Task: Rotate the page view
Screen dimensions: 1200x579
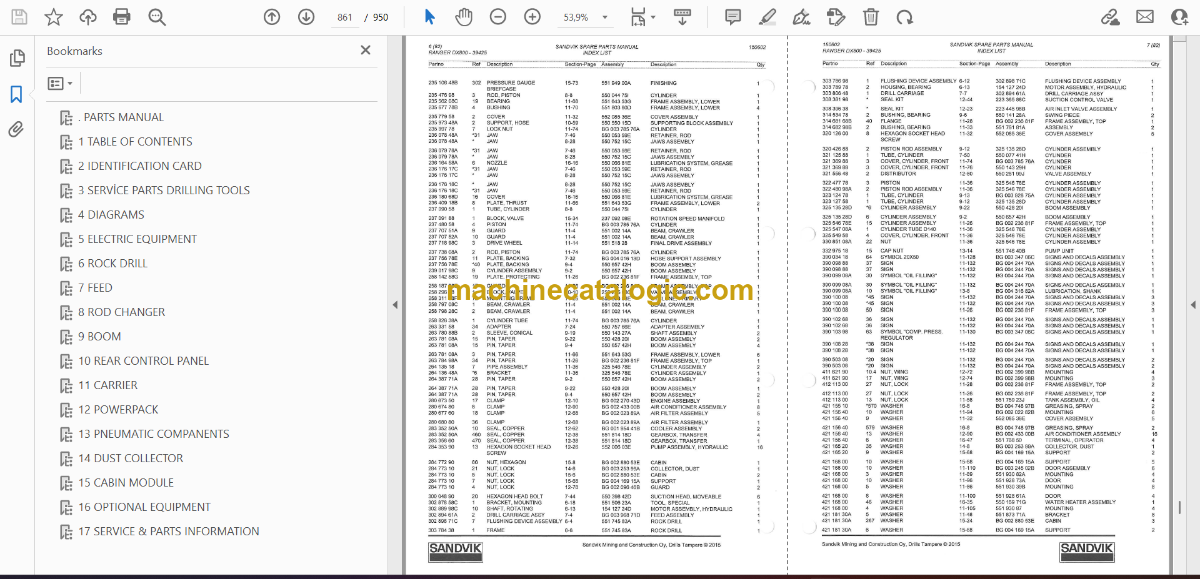Action: click(904, 17)
